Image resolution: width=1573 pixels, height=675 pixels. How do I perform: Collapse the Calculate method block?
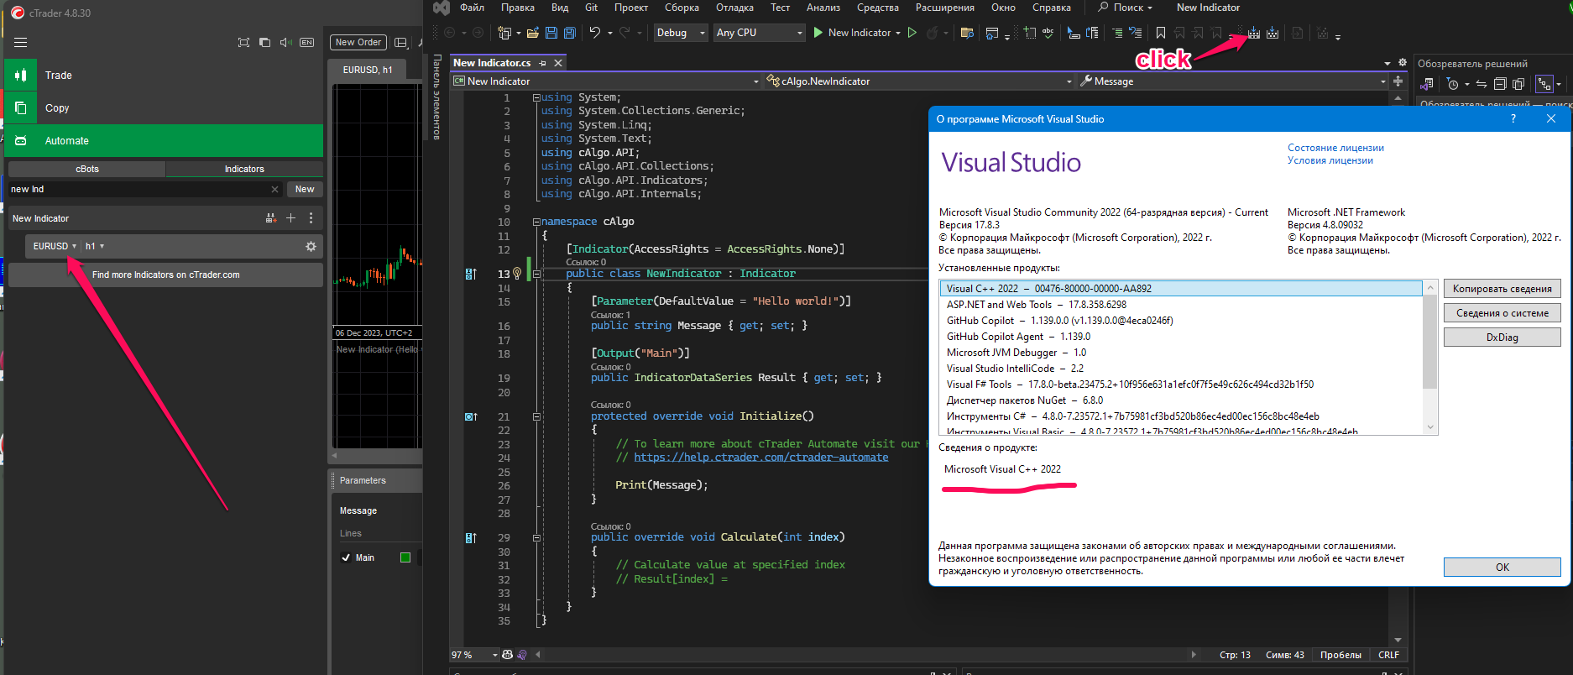[x=536, y=537]
